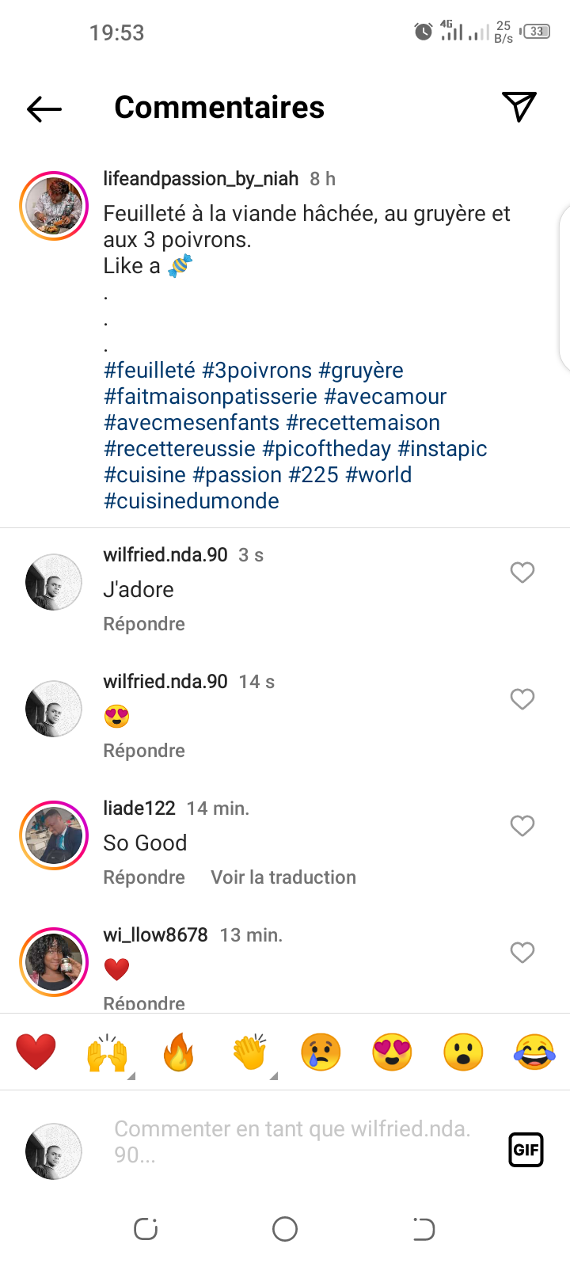Viewport: 570px width, 1267px height.
Task: Like wilfried.nda.90's heart-eyes emoji comment
Action: pos(522,699)
